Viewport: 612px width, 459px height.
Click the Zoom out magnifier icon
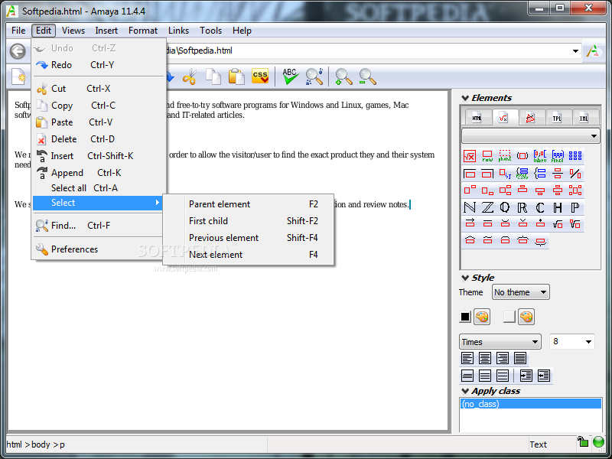click(367, 76)
